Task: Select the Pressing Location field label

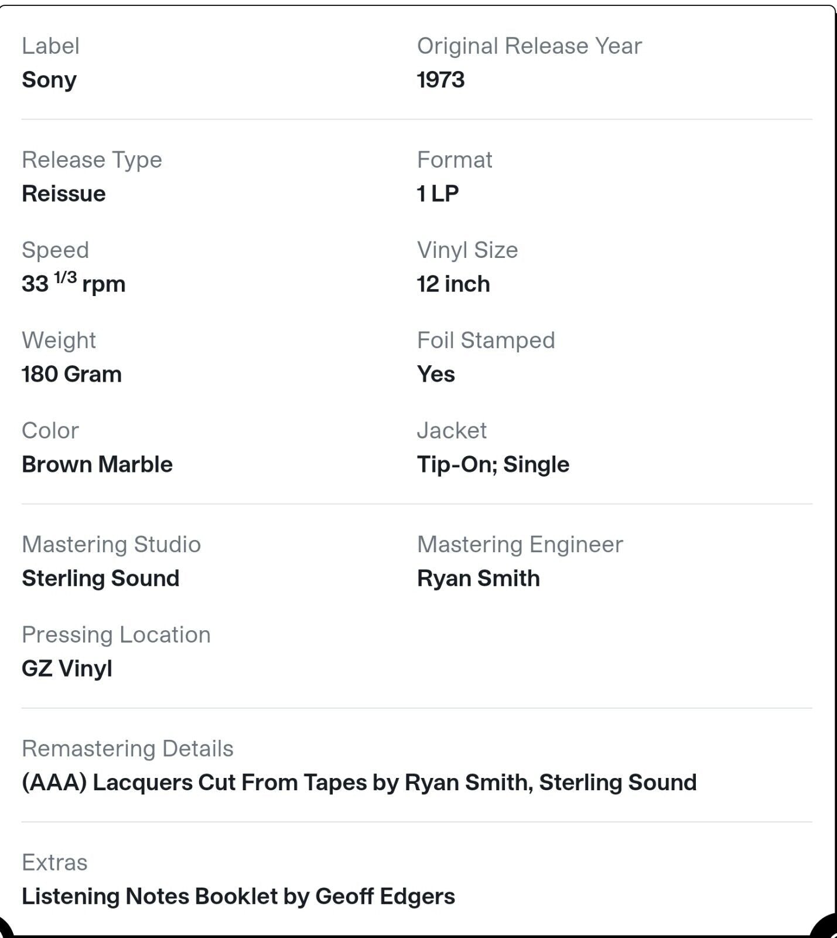Action: tap(116, 635)
